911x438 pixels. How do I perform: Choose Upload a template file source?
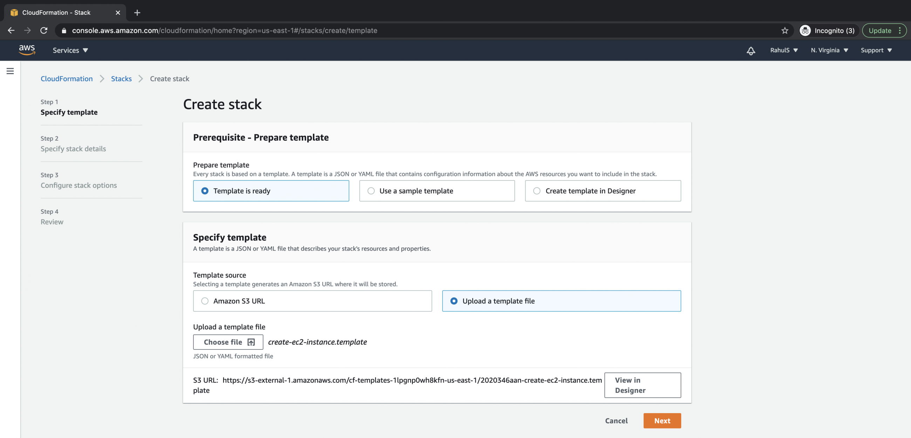click(x=561, y=301)
